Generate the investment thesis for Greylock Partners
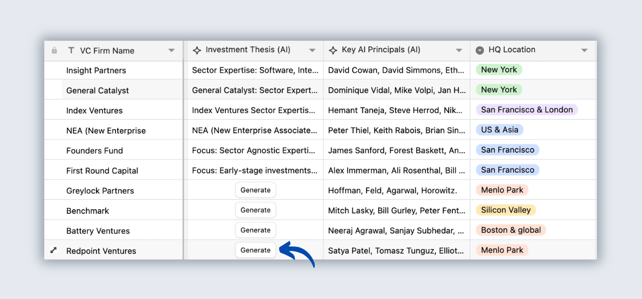The width and height of the screenshot is (642, 299). pyautogui.click(x=255, y=190)
